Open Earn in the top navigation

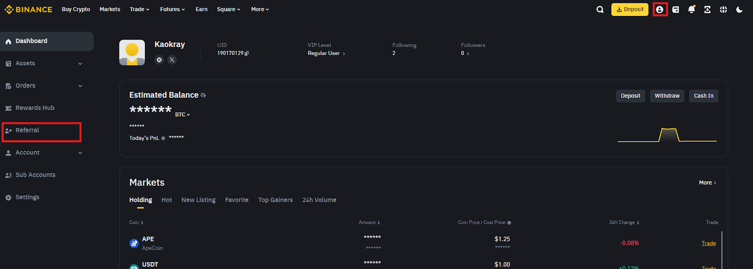(201, 9)
